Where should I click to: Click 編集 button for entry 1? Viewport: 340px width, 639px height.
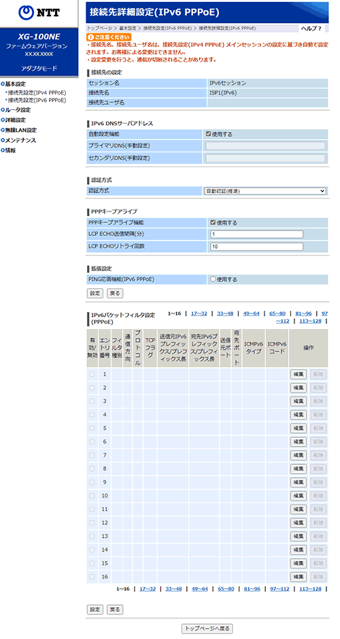pos(299,375)
